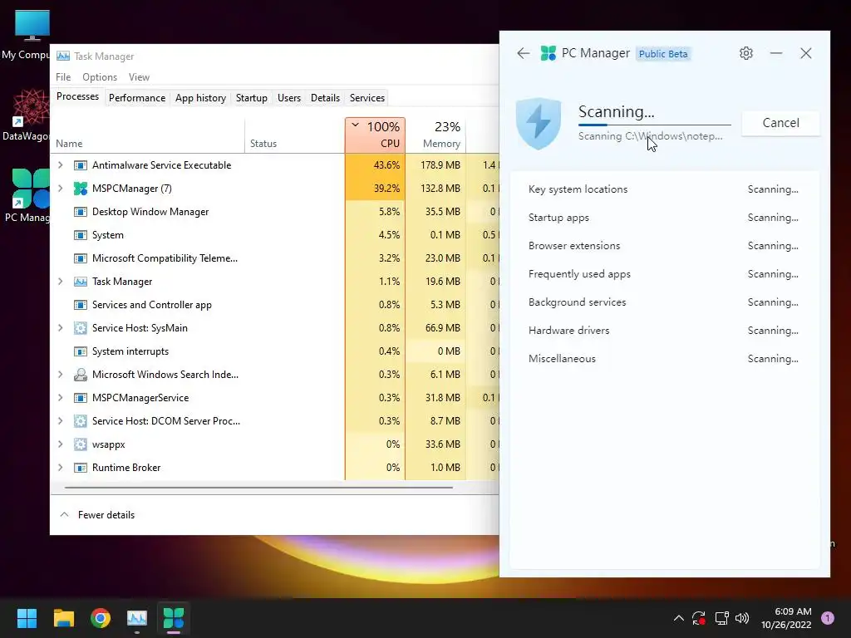Click the volume speaker tray icon
The height and width of the screenshot is (638, 851).
click(742, 618)
